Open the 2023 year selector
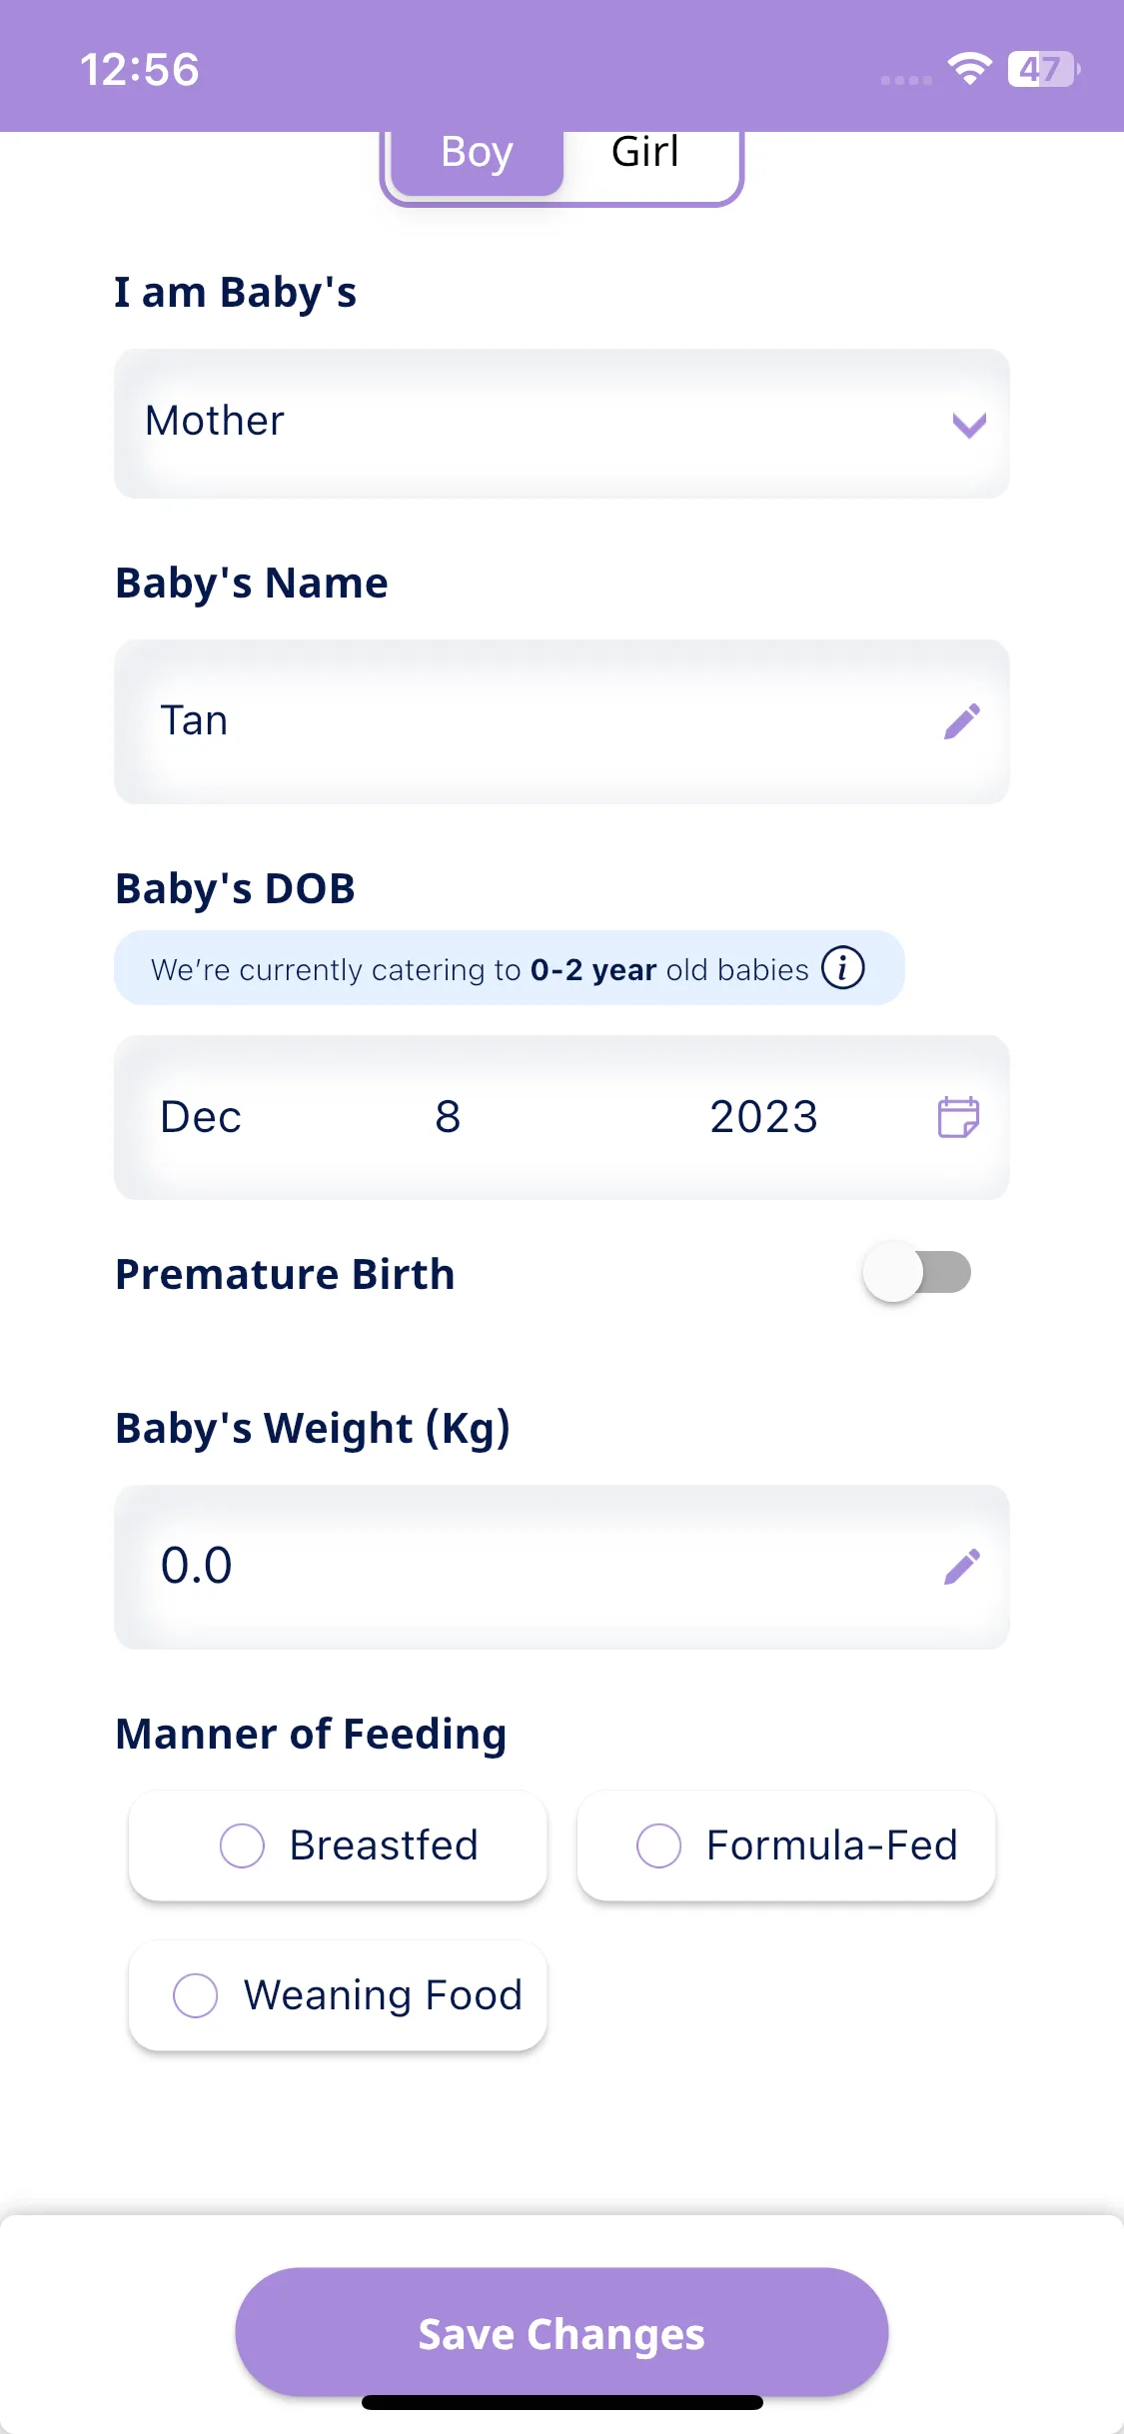 pos(764,1117)
